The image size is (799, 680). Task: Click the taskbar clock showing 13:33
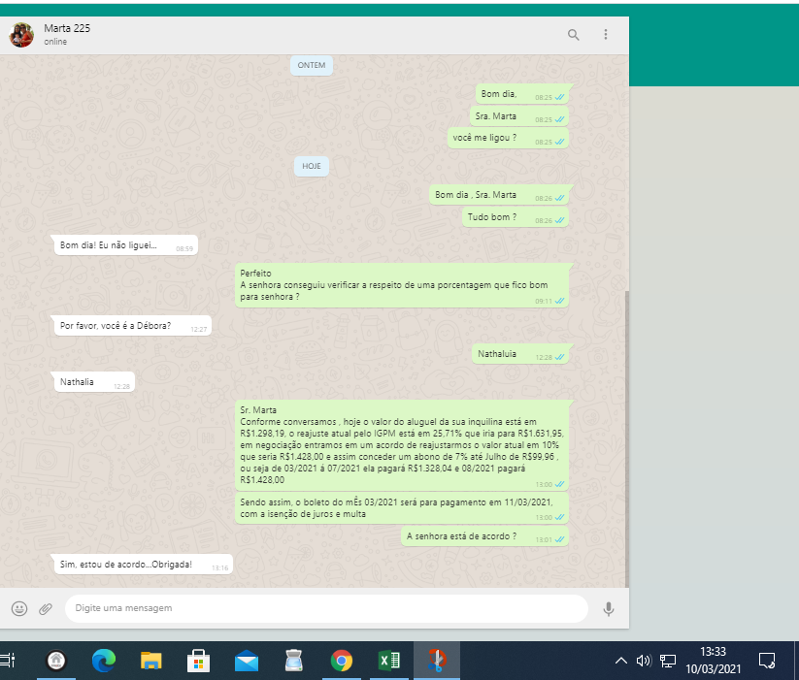tap(713, 661)
